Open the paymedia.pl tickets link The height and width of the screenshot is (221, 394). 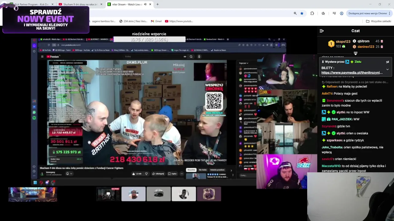(352, 73)
